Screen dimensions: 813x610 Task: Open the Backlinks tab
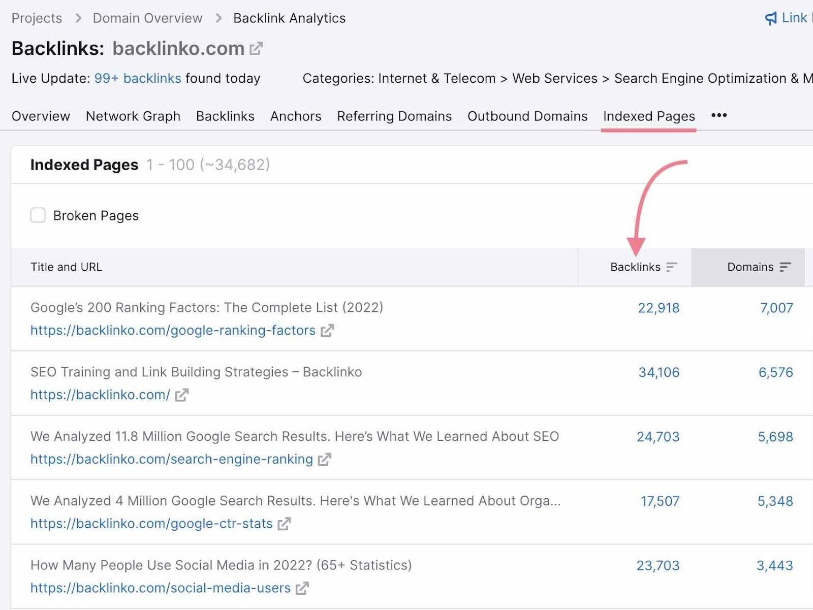225,116
